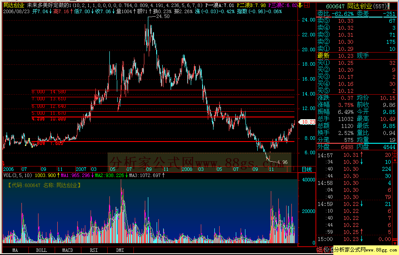Click the 内盘 4544 value
The height and width of the screenshot is (255, 399).
[389, 147]
